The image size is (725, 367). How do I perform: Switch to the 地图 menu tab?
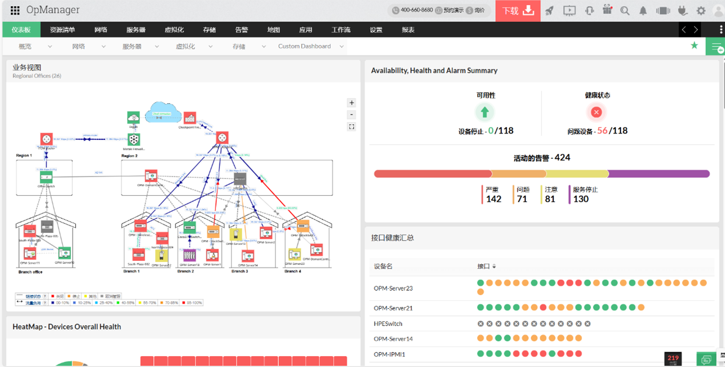tap(273, 29)
